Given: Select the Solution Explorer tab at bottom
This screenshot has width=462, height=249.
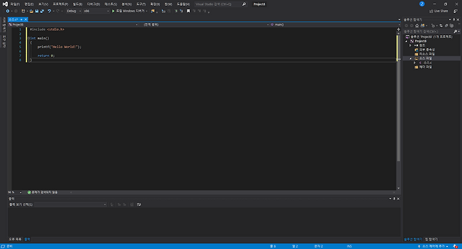Looking at the screenshot, I should pos(413,239).
